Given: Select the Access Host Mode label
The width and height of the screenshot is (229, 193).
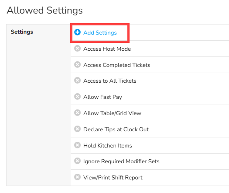Looking at the screenshot, I should tap(107, 49).
